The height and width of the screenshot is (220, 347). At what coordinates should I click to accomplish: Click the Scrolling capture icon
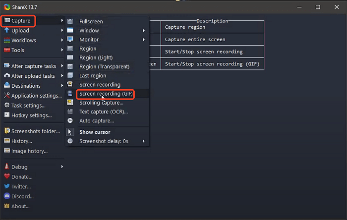[x=70, y=103]
